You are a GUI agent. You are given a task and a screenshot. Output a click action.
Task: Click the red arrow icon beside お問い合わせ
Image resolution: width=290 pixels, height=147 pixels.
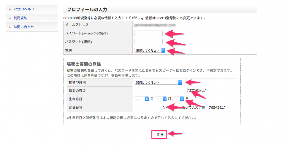coord(10,27)
